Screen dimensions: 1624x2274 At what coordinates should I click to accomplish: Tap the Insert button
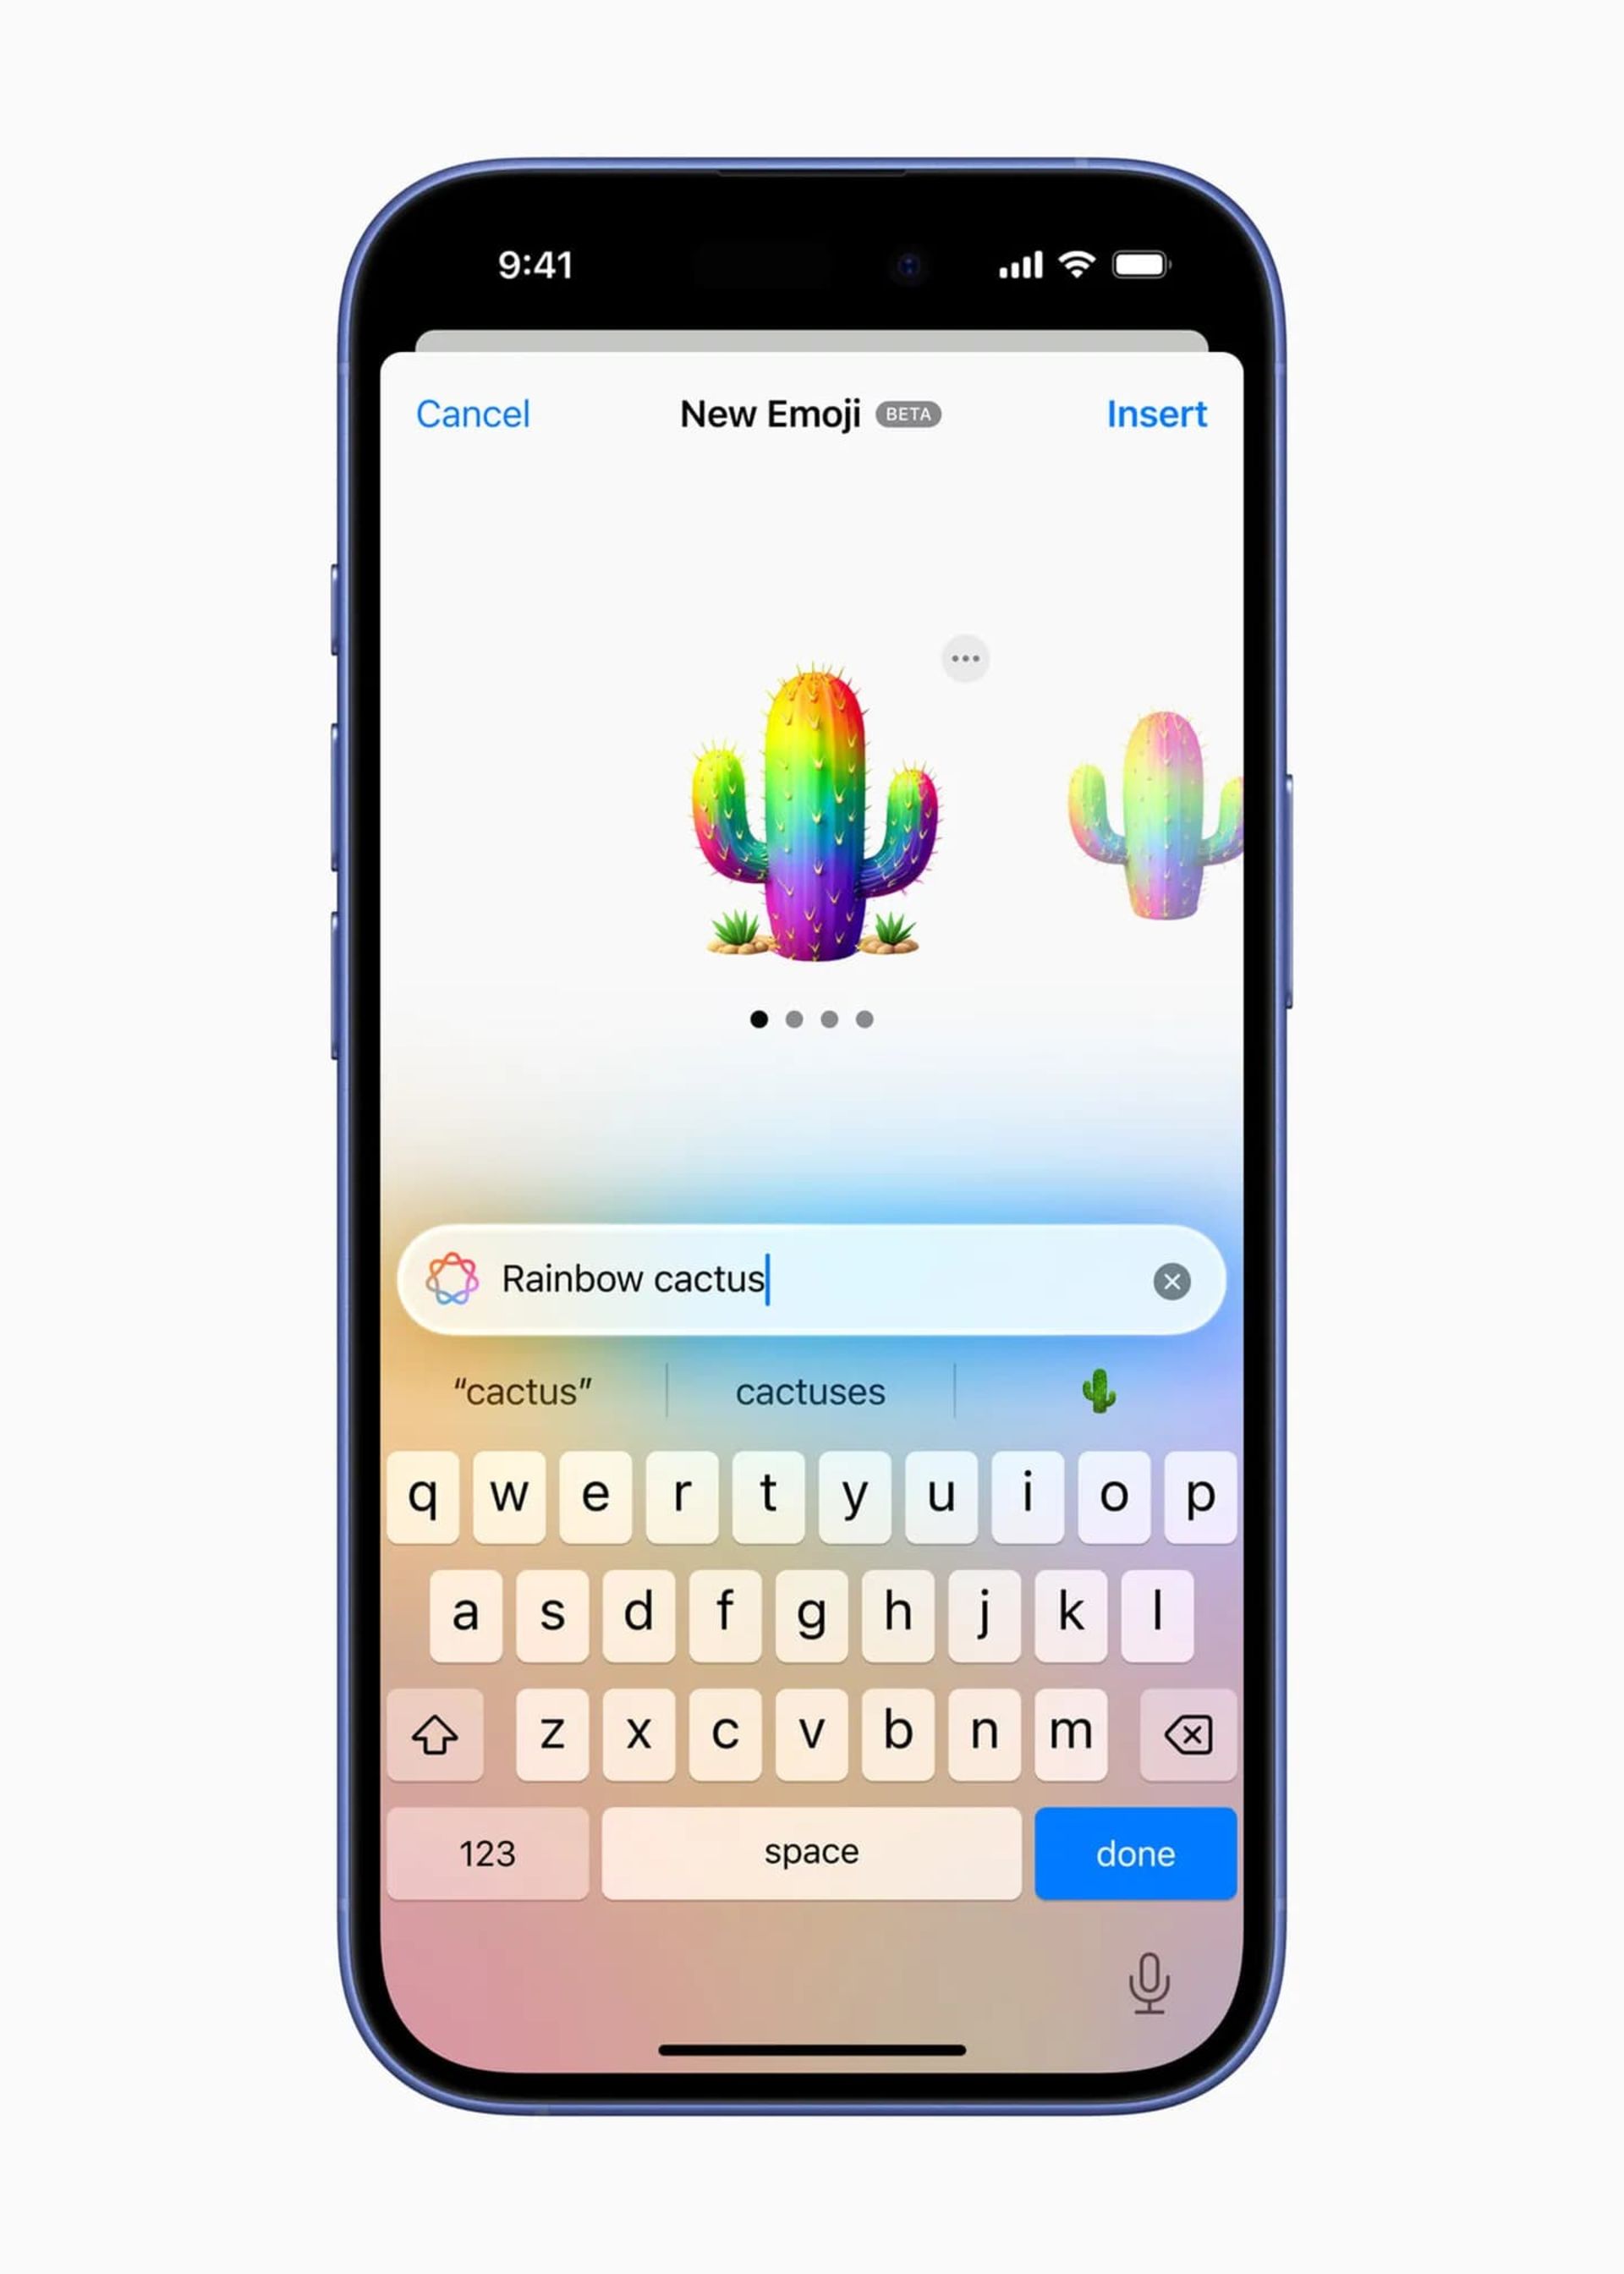pyautogui.click(x=1156, y=413)
